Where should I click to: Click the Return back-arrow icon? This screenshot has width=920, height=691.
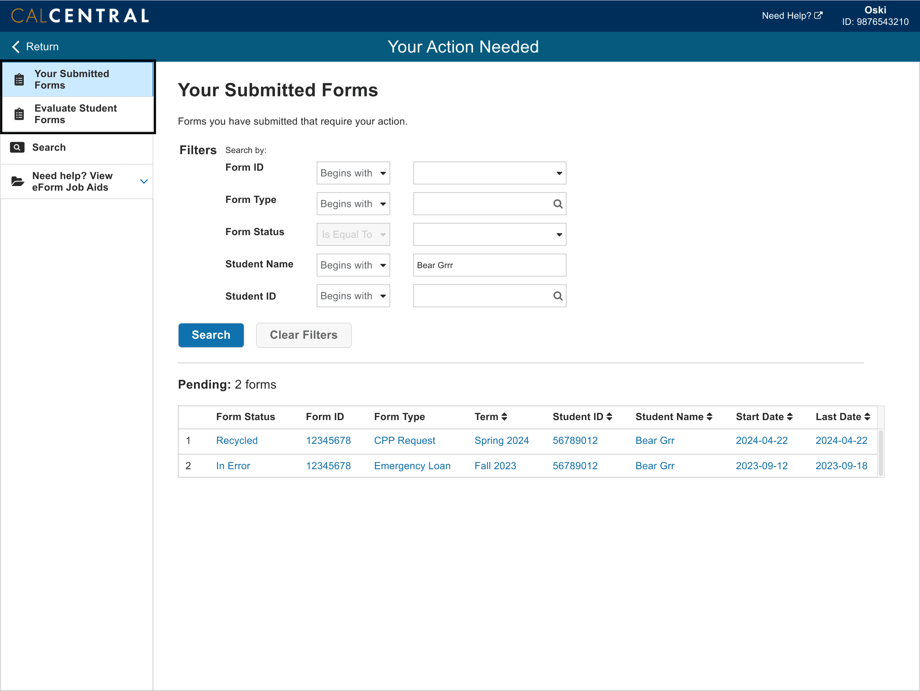(x=16, y=47)
